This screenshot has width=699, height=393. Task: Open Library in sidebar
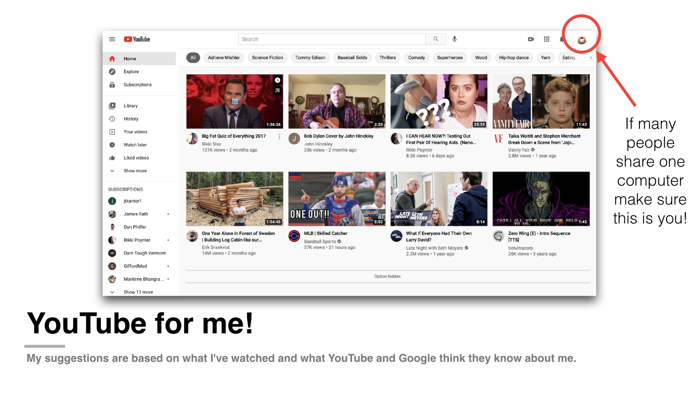(x=139, y=106)
